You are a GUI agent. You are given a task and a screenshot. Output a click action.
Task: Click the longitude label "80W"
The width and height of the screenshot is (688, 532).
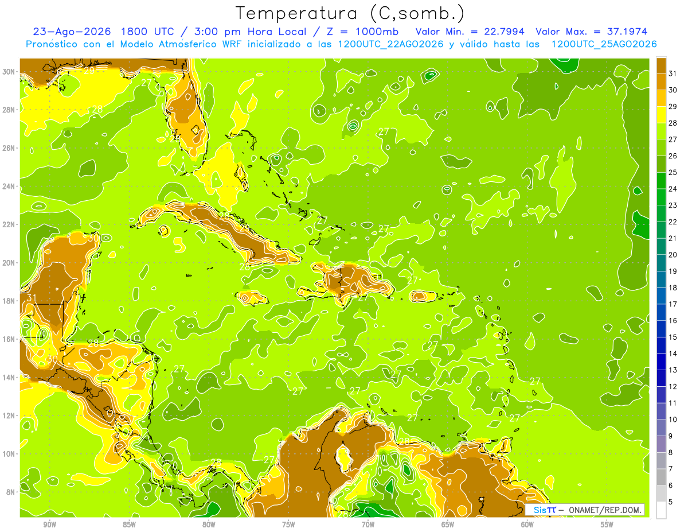pos(209,525)
